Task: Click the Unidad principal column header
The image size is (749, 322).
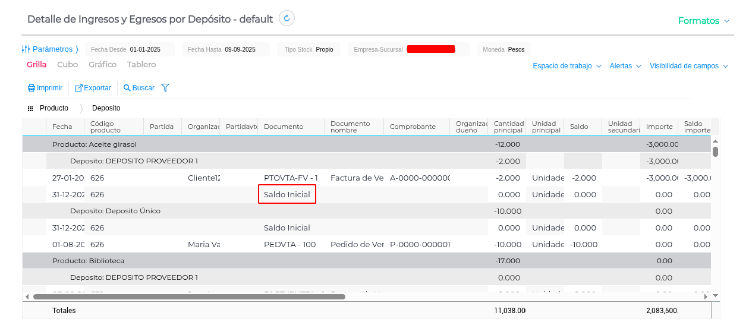Action: click(x=545, y=127)
